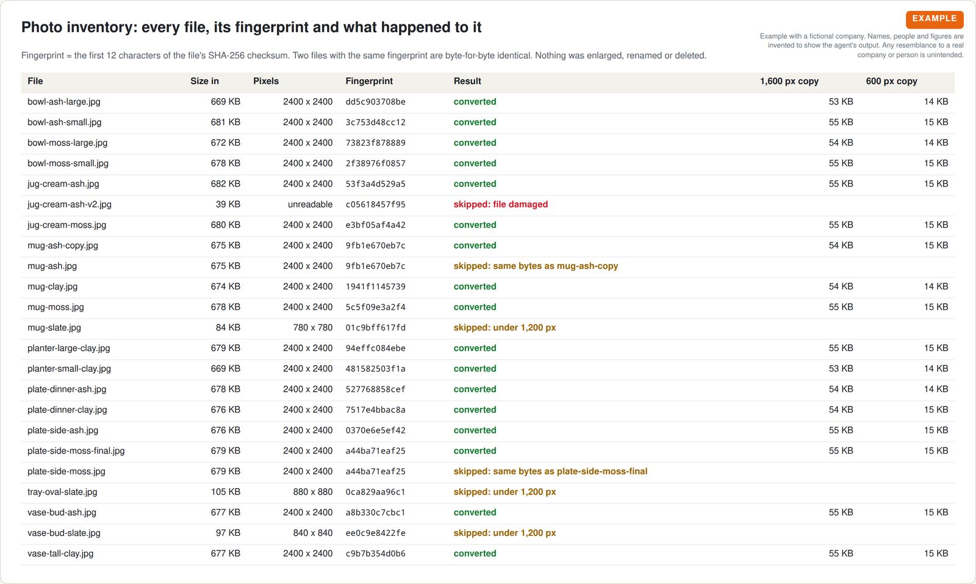Click the Pixels column header
The width and height of the screenshot is (976, 584).
pyautogui.click(x=266, y=81)
